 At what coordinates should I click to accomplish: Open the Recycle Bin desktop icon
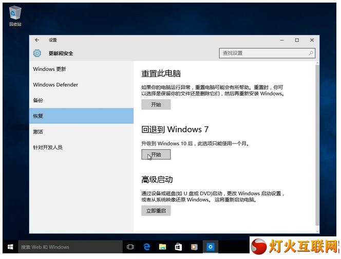click(15, 16)
